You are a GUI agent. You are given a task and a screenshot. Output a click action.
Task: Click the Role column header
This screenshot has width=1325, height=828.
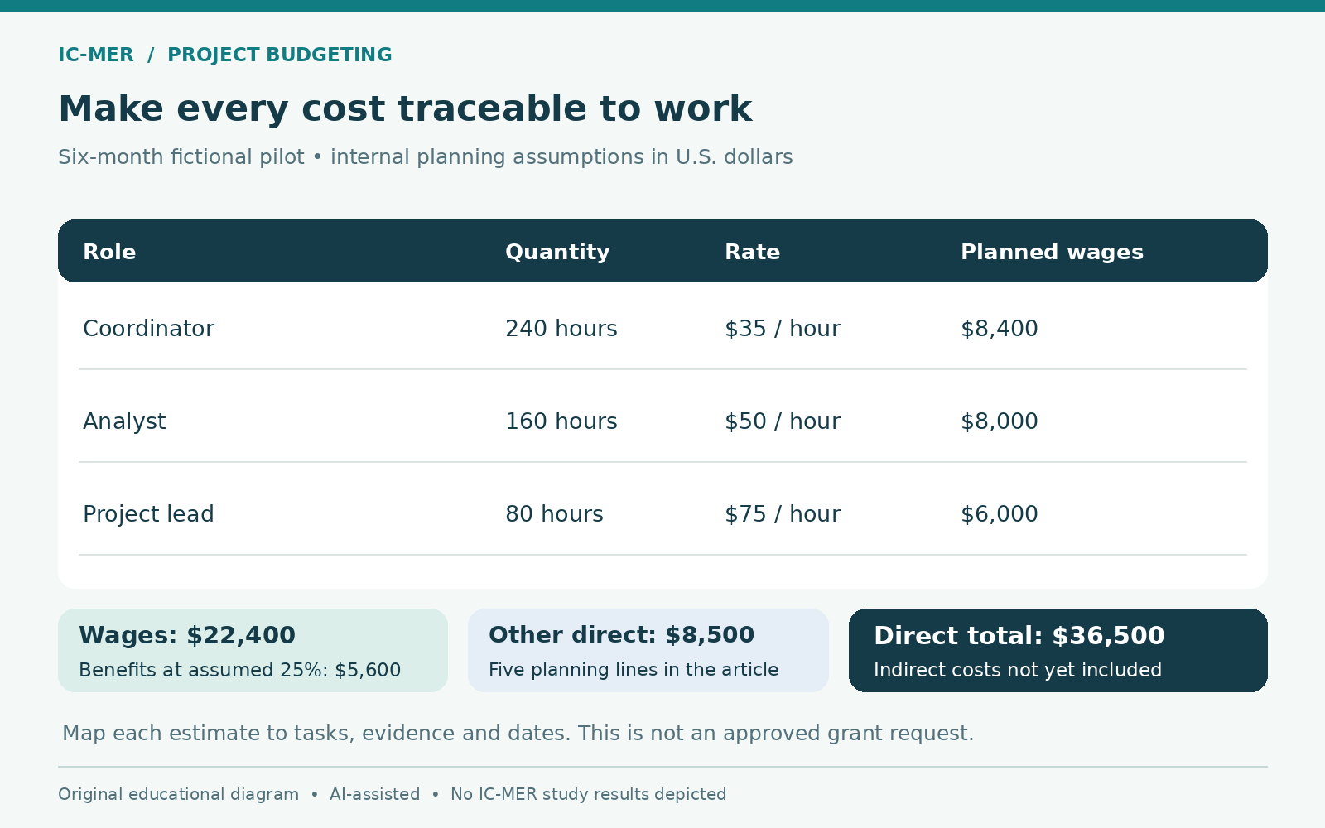click(109, 252)
